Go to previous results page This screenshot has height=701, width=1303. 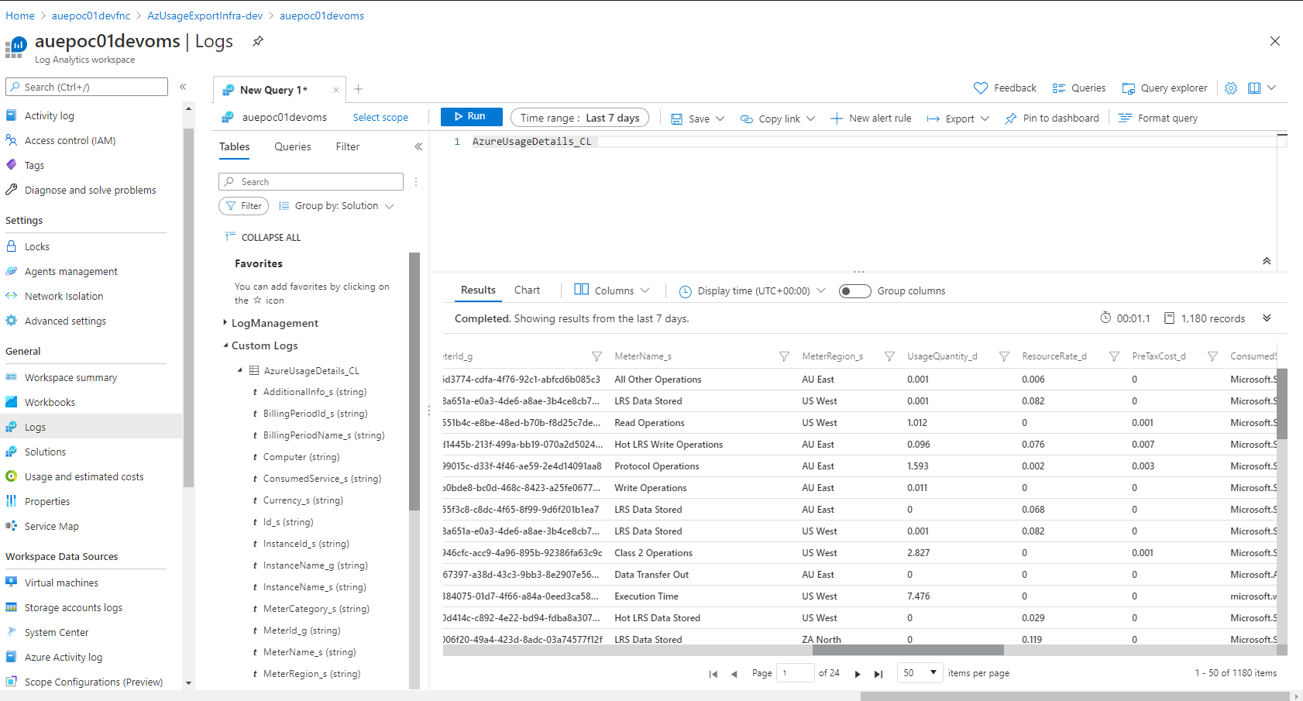[x=734, y=674]
